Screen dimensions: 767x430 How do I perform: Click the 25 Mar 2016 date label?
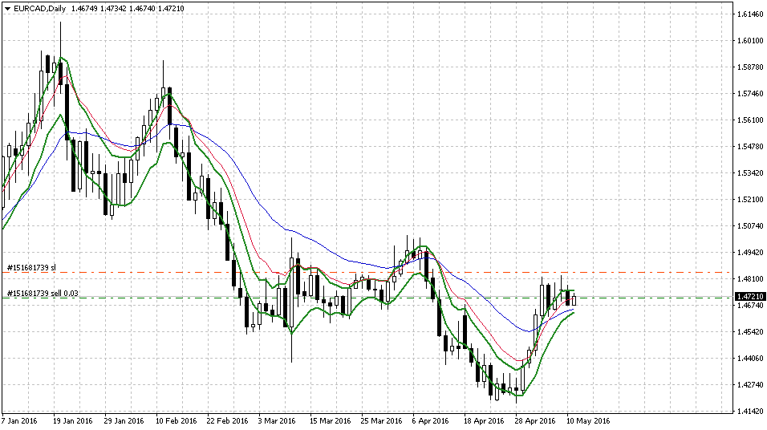(x=381, y=420)
